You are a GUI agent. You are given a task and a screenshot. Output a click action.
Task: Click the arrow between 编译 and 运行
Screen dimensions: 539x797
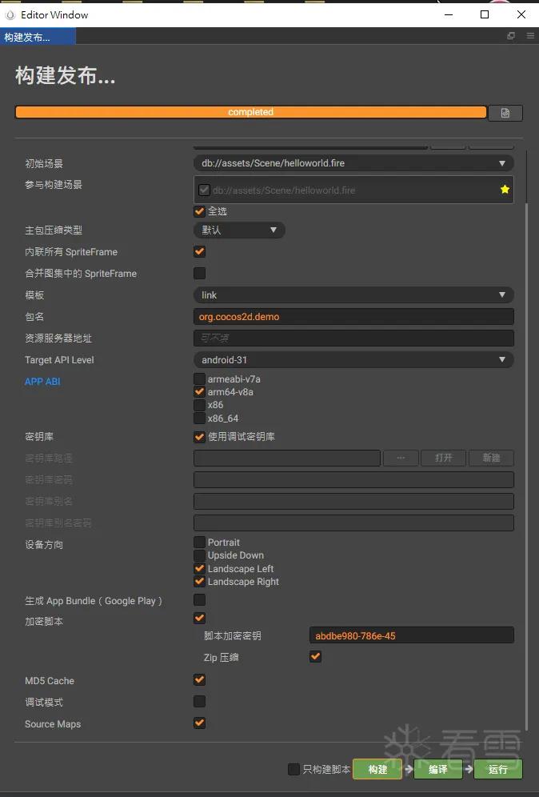coord(469,769)
